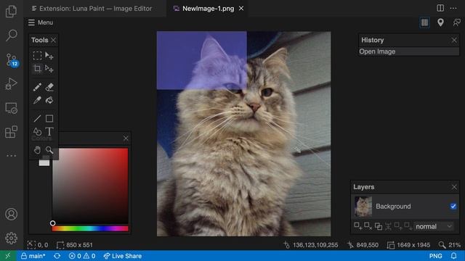
Task: Select Open Image history entry
Action: pyautogui.click(x=408, y=51)
